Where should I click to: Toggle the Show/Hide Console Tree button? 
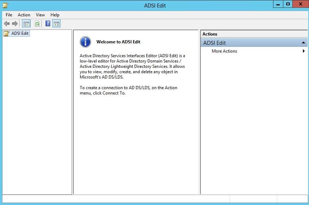[26, 24]
